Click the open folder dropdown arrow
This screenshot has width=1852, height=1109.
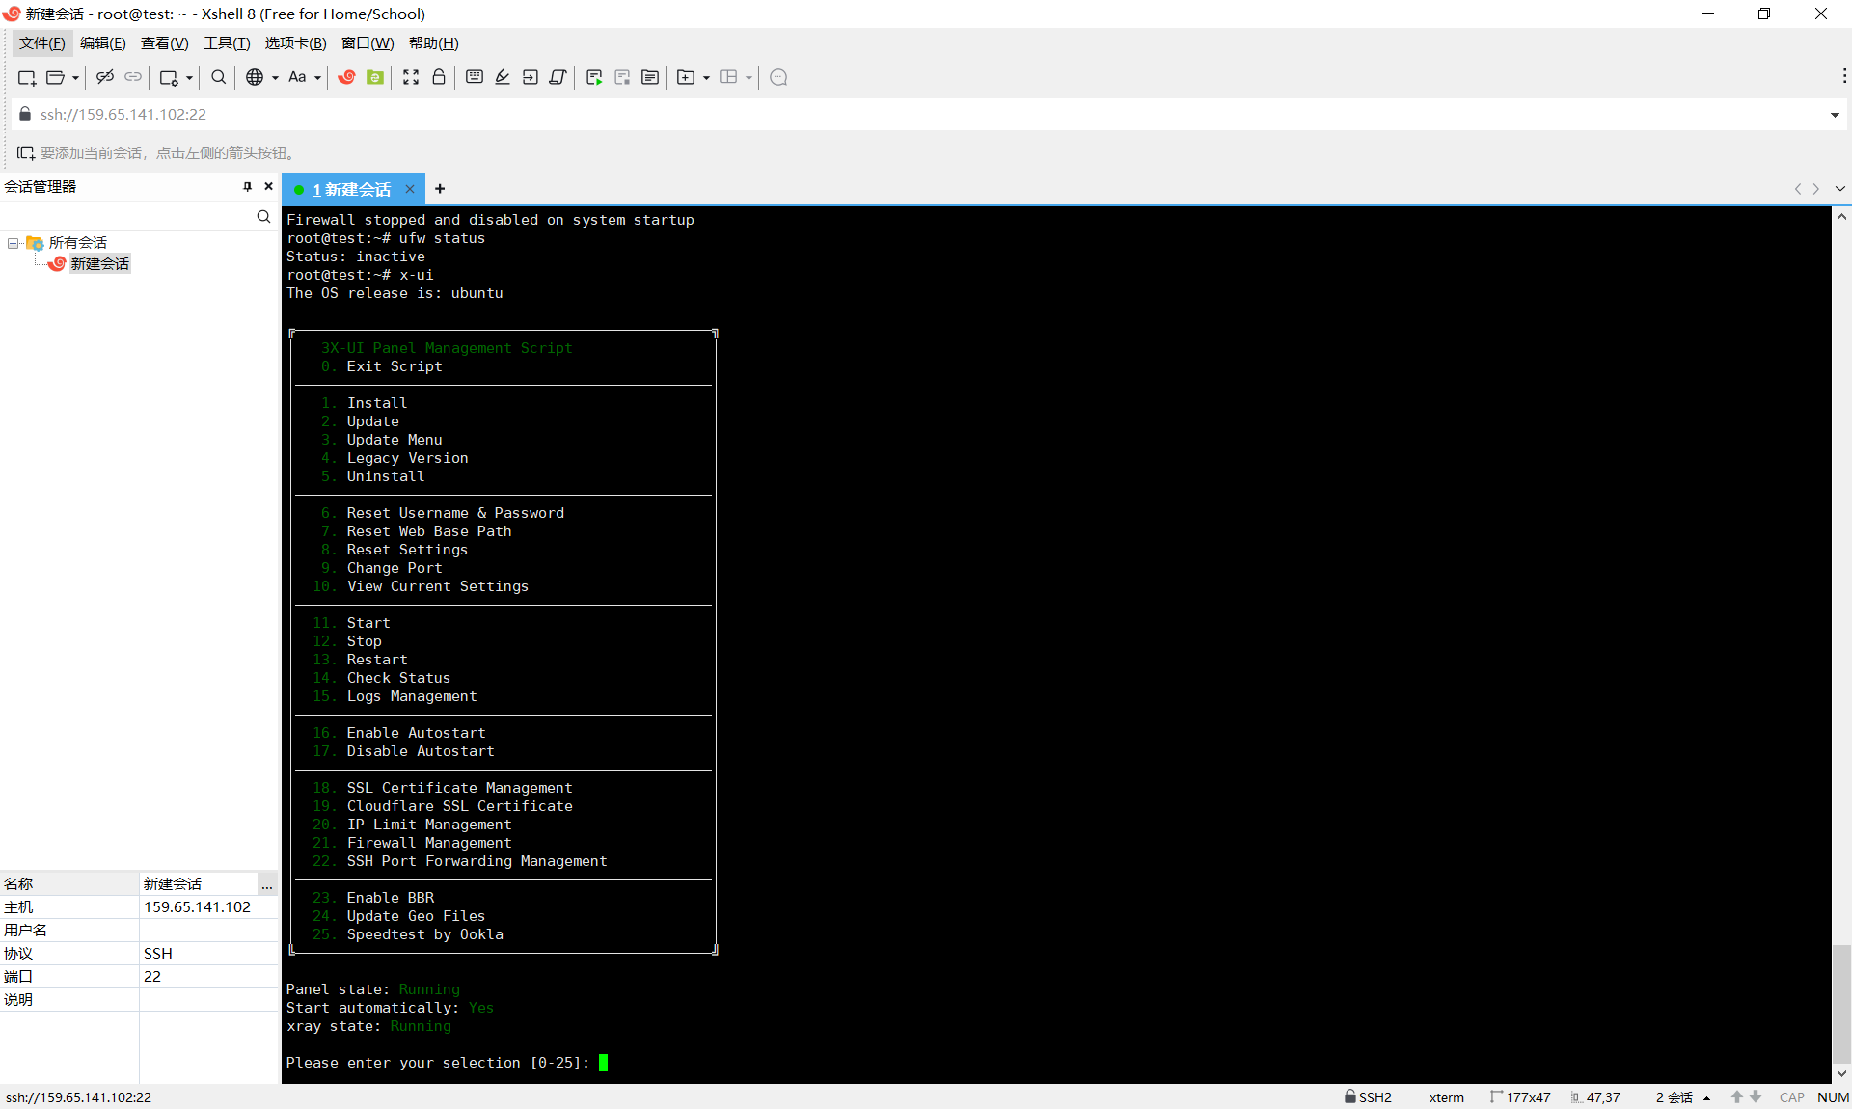75,78
